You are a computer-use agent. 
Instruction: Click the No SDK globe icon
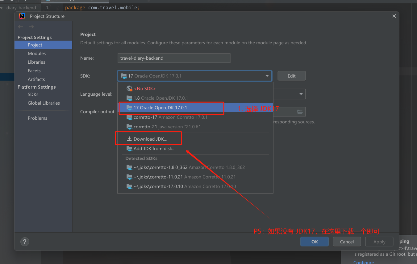click(130, 89)
